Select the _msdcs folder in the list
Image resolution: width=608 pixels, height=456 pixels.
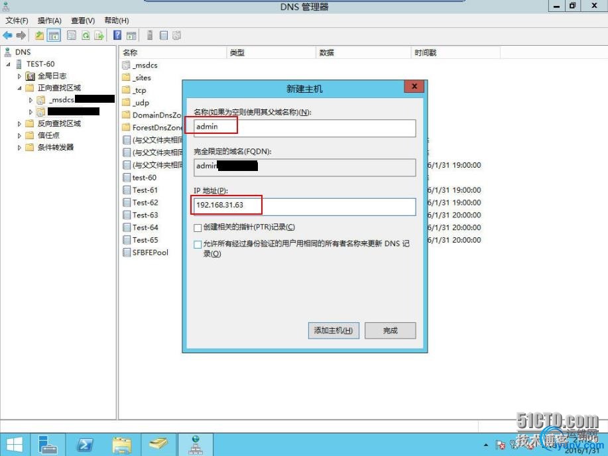pyautogui.click(x=140, y=65)
